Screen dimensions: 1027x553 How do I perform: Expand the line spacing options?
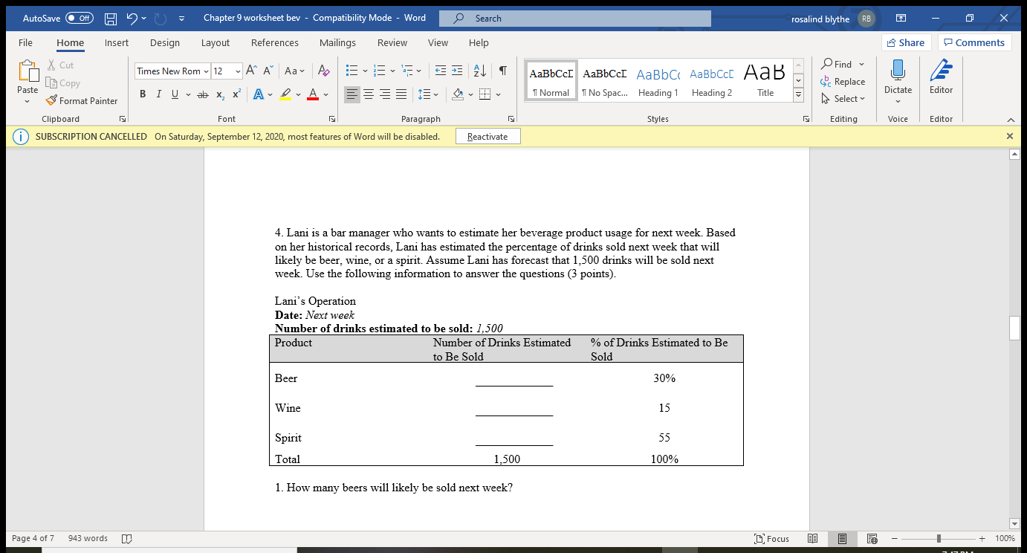(x=435, y=94)
